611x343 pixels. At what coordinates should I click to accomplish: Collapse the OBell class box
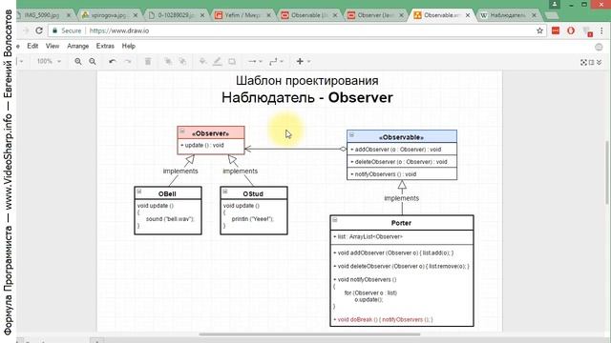click(x=139, y=192)
